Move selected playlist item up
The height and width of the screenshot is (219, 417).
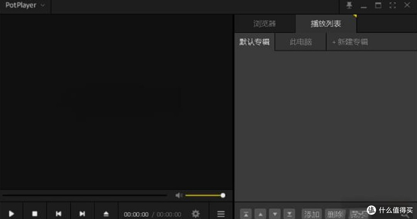(x=260, y=214)
